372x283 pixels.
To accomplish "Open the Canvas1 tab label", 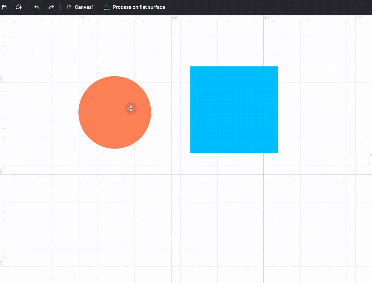I will [84, 7].
